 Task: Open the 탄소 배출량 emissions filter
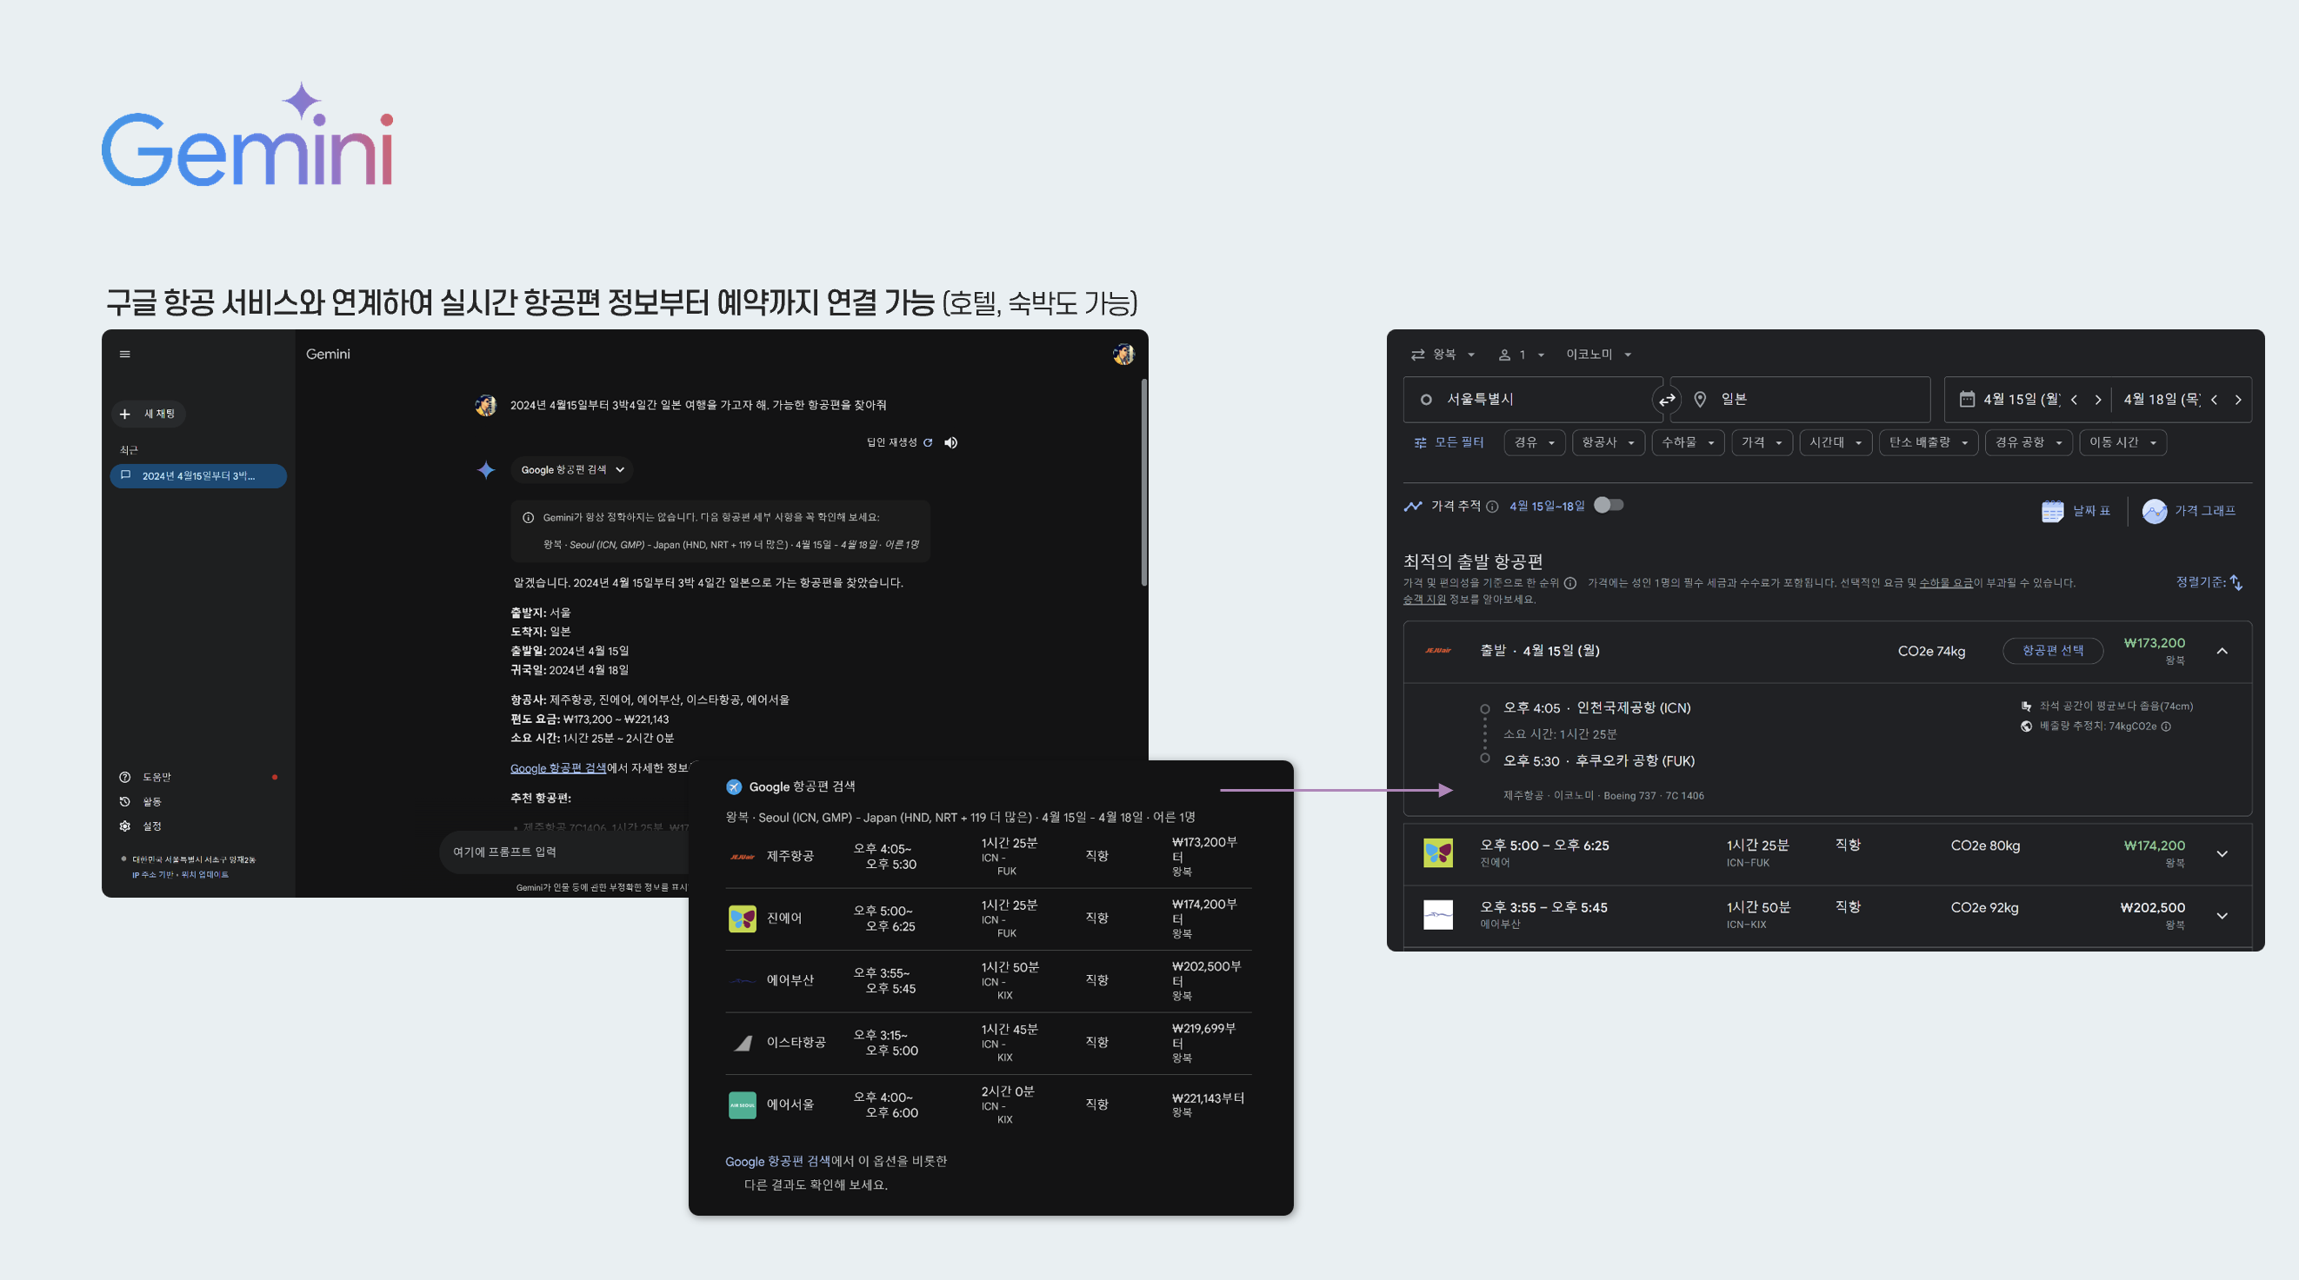[x=1928, y=442]
